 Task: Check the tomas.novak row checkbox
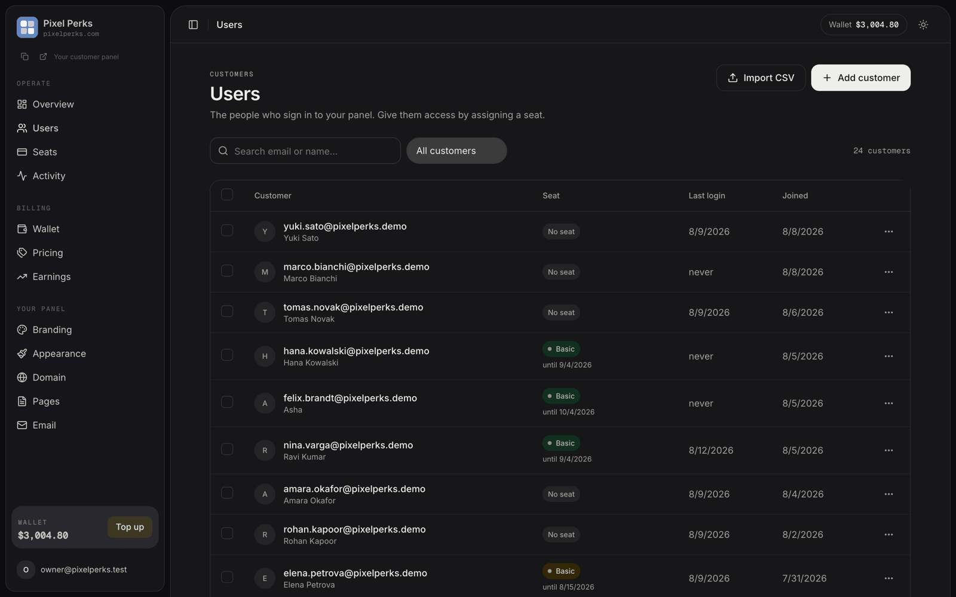point(227,312)
